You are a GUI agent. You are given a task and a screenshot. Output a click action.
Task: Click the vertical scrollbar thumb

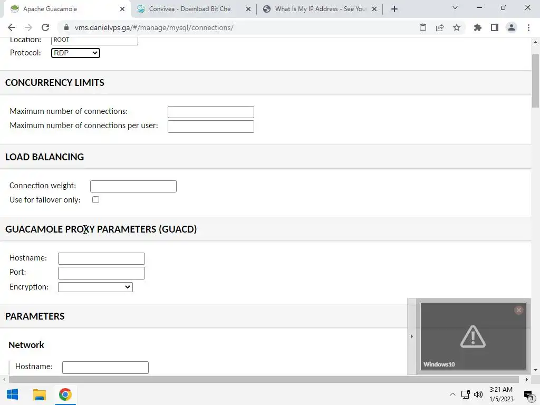click(535, 81)
